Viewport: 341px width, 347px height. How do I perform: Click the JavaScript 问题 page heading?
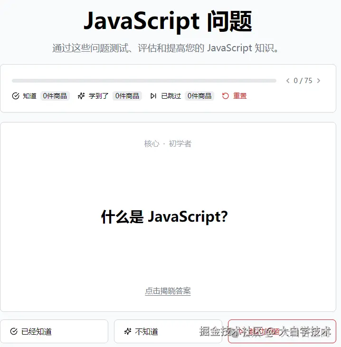[168, 21]
